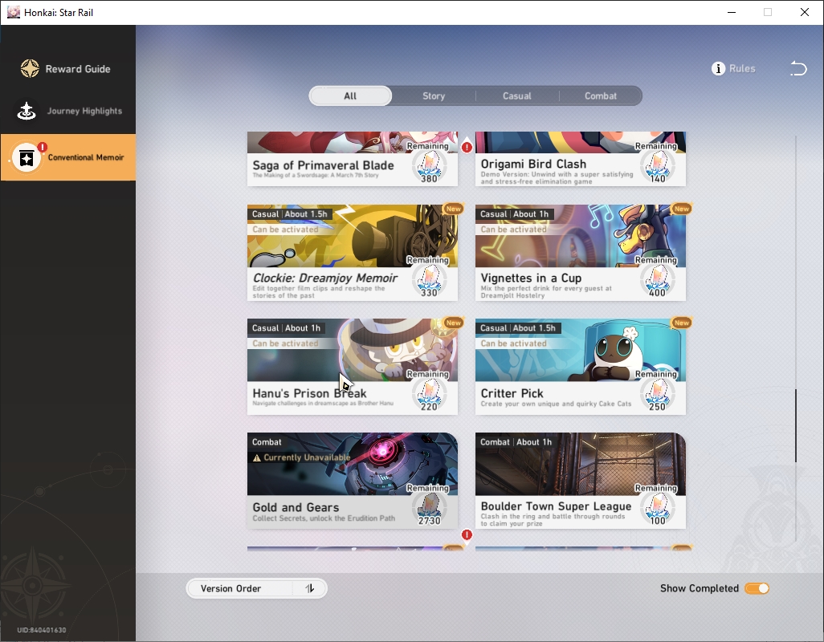The width and height of the screenshot is (824, 642).
Task: Click the sort direction arrows icon
Action: (309, 588)
